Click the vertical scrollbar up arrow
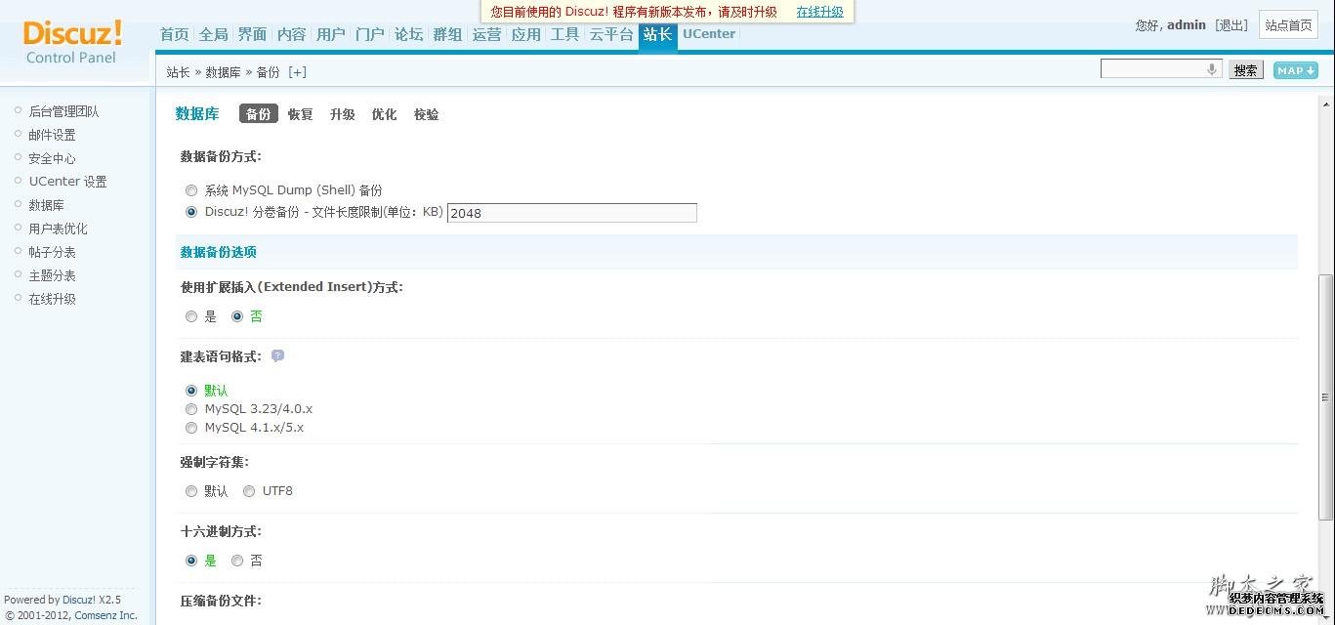This screenshot has width=1335, height=625. tap(1327, 104)
